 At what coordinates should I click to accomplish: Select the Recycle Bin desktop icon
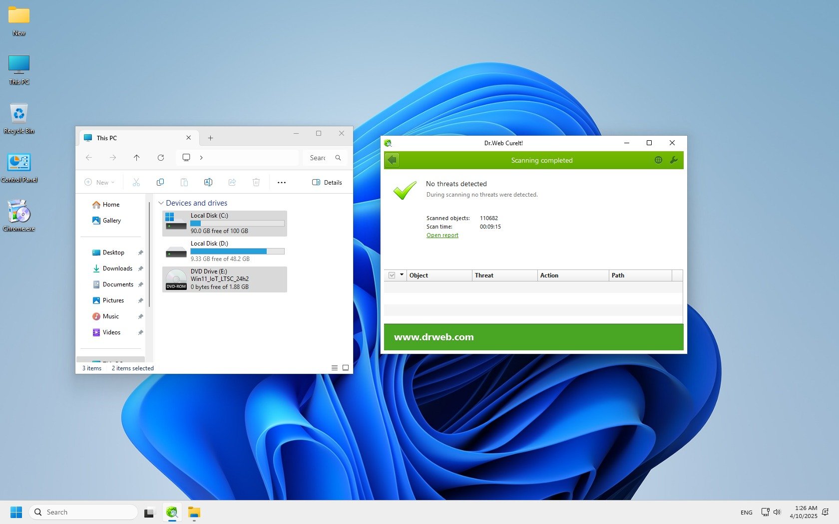pyautogui.click(x=19, y=119)
